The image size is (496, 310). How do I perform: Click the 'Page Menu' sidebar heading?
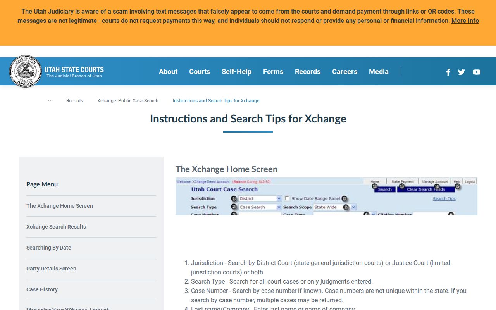[x=42, y=184]
